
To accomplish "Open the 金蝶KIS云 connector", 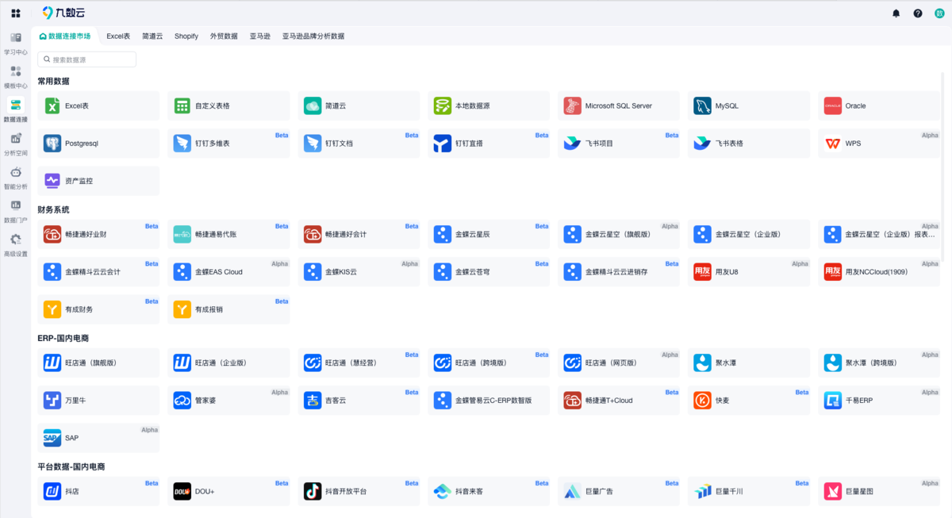I will [359, 272].
